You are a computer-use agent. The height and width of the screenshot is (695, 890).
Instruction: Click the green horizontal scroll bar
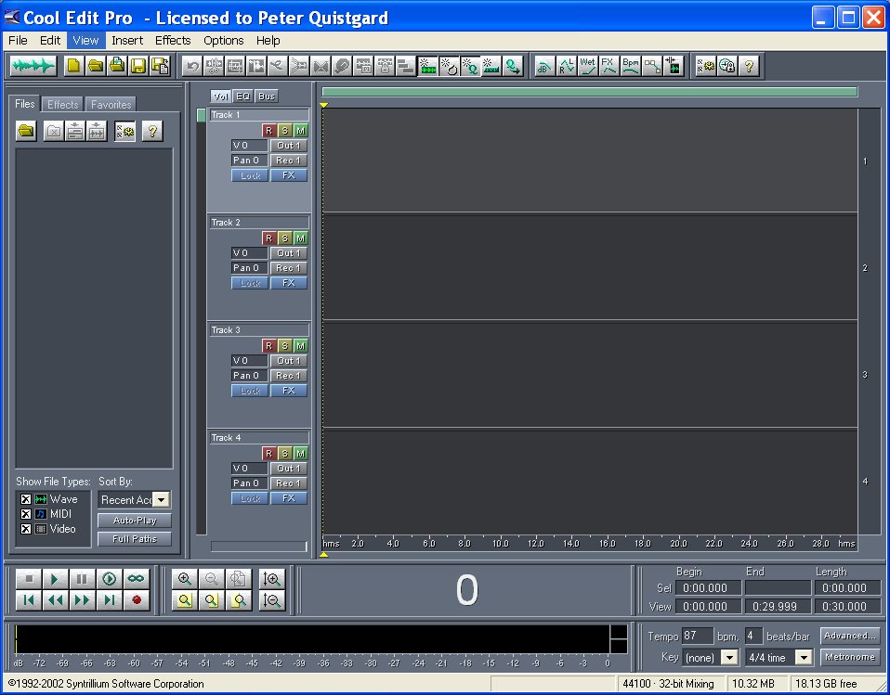590,92
